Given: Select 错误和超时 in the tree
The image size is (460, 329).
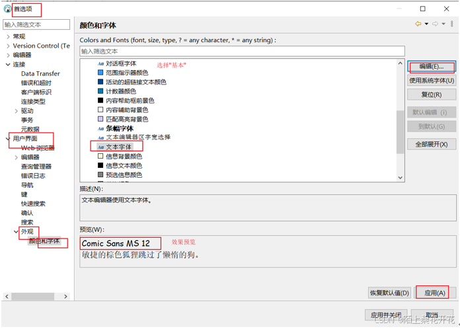Looking at the screenshot, I should (x=36, y=83).
